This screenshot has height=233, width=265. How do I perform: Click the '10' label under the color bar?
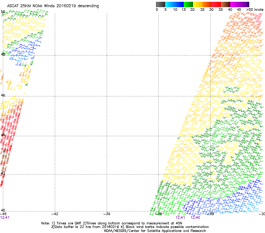pos(175,10)
